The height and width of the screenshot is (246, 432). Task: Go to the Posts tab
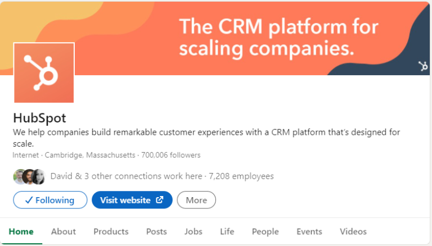pos(156,231)
